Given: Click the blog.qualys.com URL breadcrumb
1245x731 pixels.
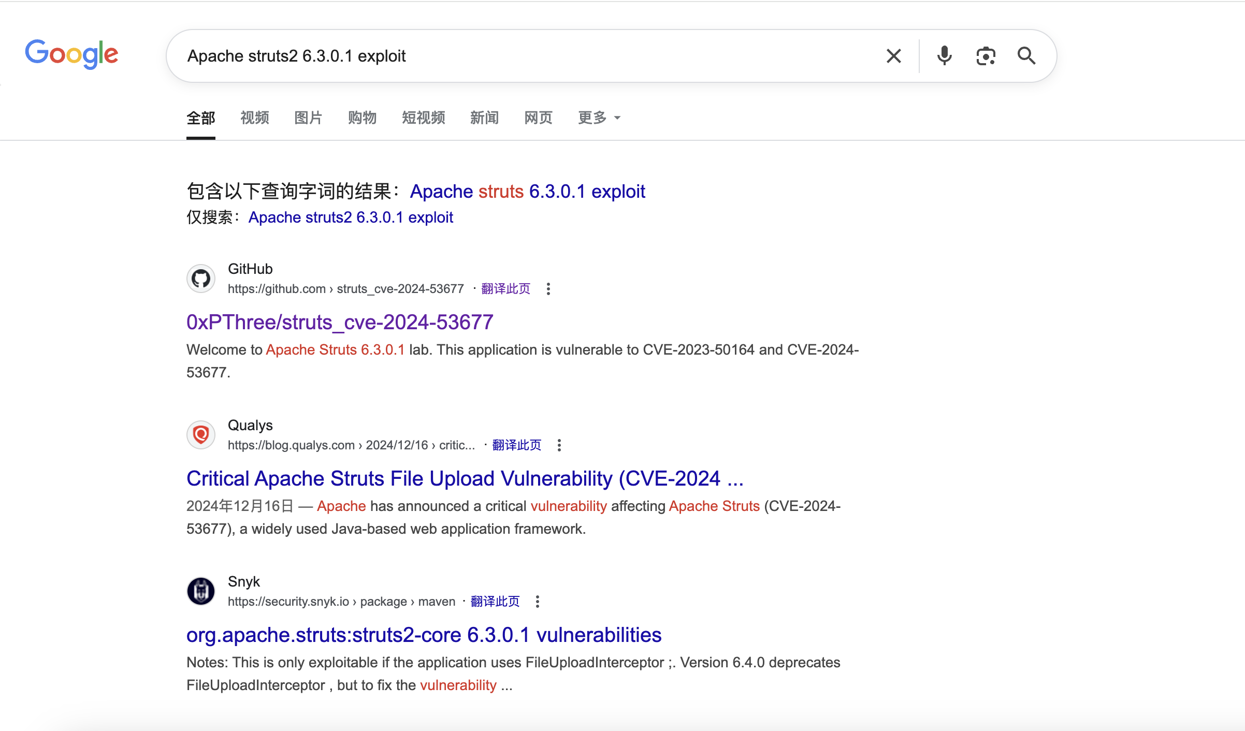Looking at the screenshot, I should 351,445.
